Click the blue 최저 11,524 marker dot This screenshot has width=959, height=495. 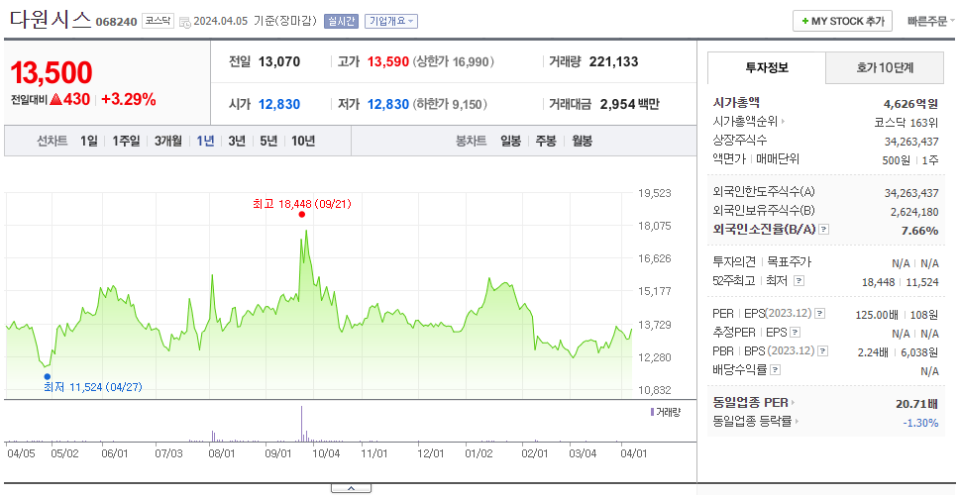click(x=48, y=376)
